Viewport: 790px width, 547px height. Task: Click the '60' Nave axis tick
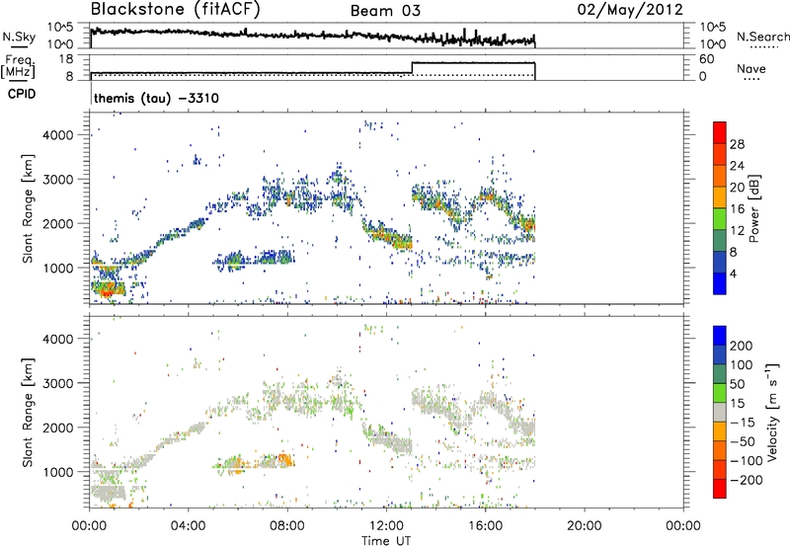pos(707,59)
